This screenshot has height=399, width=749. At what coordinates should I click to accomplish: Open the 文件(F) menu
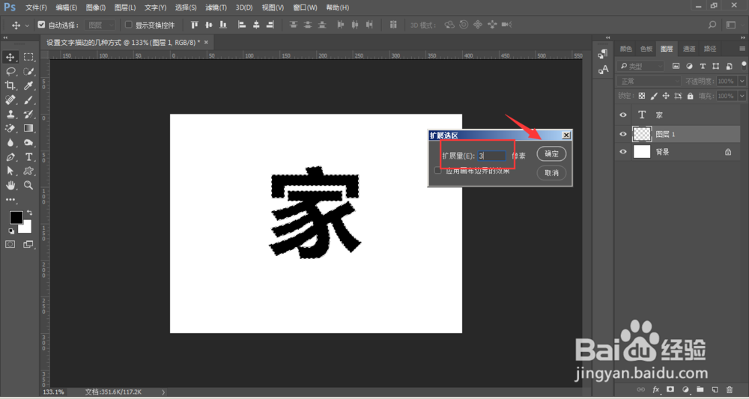tap(36, 7)
